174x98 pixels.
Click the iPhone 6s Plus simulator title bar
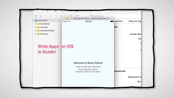88,18
